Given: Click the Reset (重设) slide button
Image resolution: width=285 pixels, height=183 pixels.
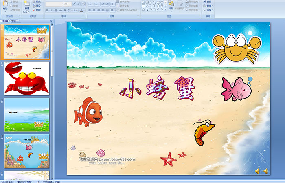Looking at the screenshot, I should tap(37, 6).
